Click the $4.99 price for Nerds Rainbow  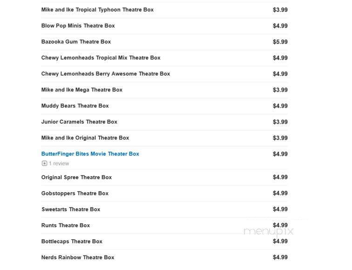280,257
